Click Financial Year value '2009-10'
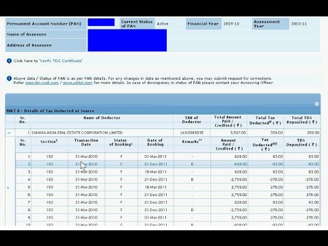 tap(231, 24)
